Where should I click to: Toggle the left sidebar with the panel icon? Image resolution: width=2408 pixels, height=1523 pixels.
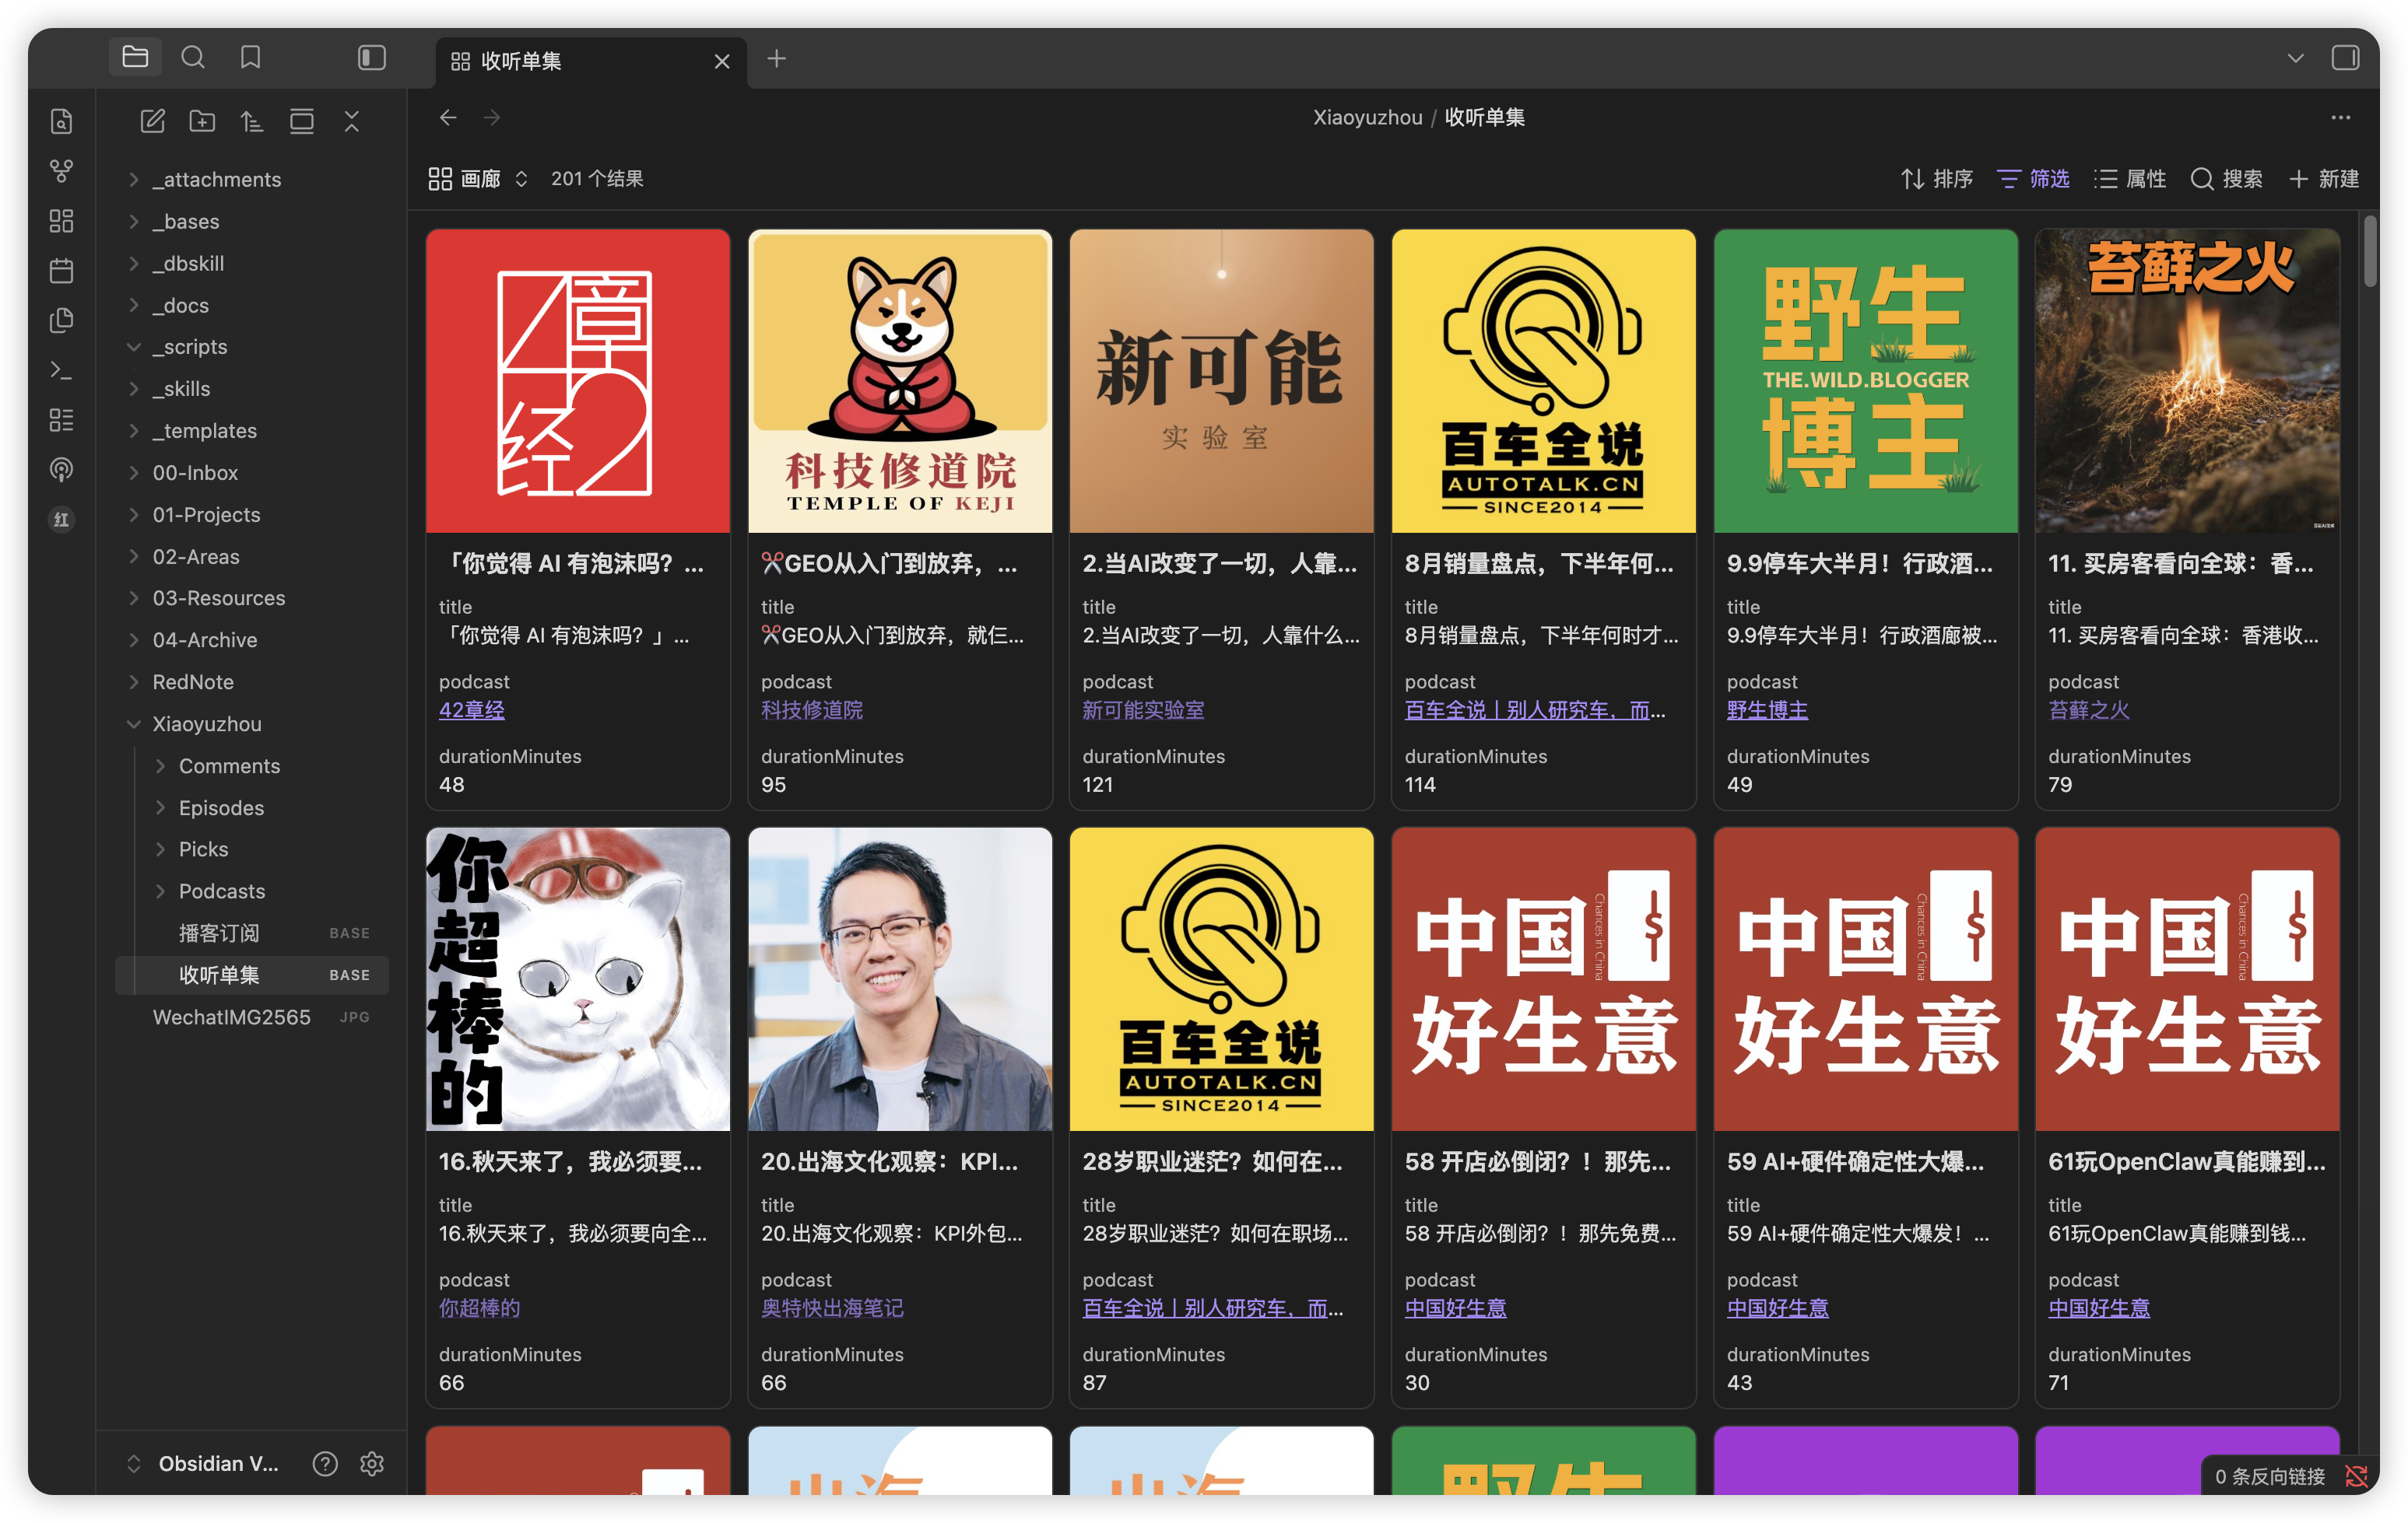click(x=371, y=58)
